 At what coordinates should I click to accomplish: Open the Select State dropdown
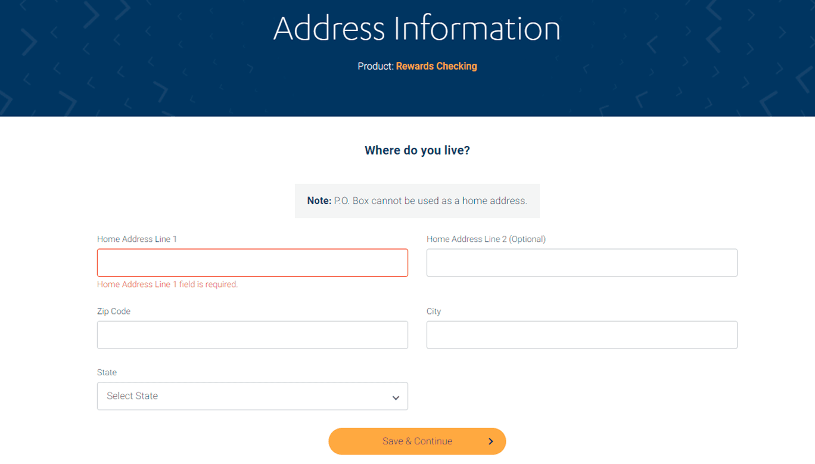[x=252, y=396]
